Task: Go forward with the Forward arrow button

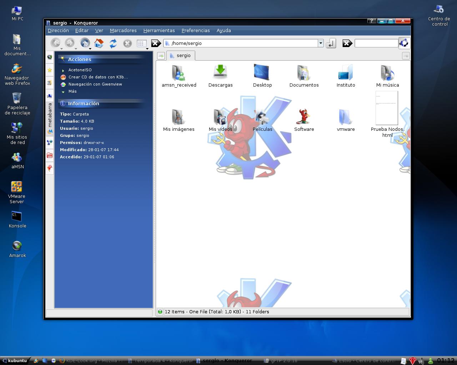Action: tap(70, 43)
